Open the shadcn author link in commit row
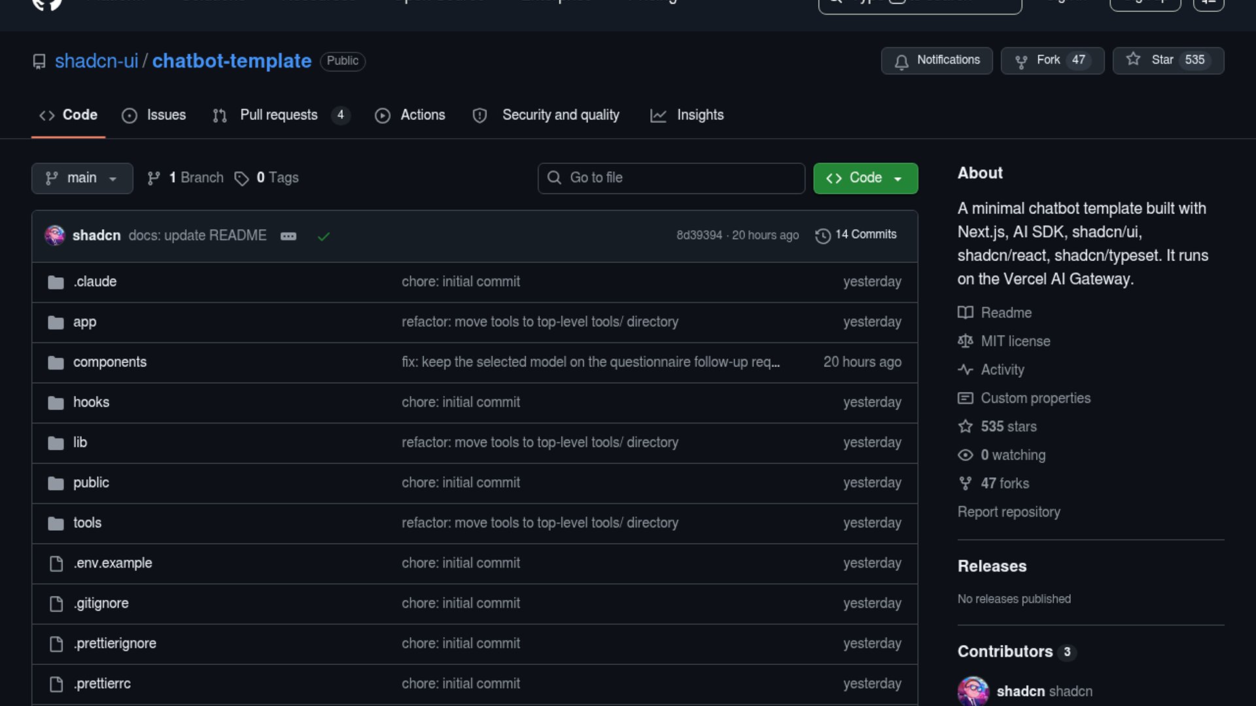 (97, 235)
